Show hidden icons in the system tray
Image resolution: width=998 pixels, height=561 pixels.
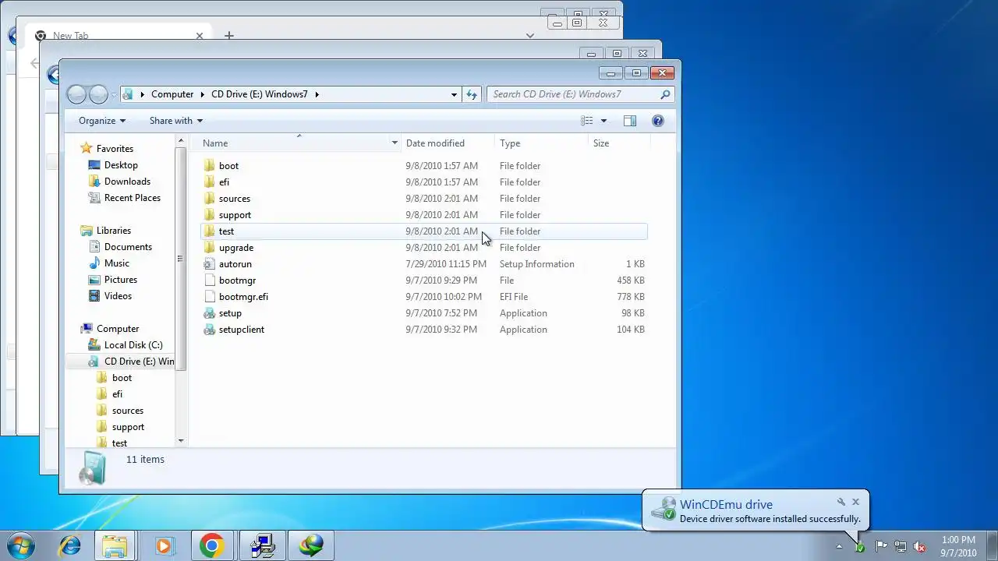coord(839,547)
